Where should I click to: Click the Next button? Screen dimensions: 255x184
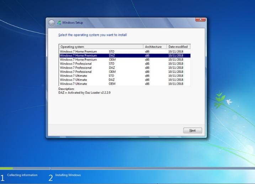click(x=192, y=130)
